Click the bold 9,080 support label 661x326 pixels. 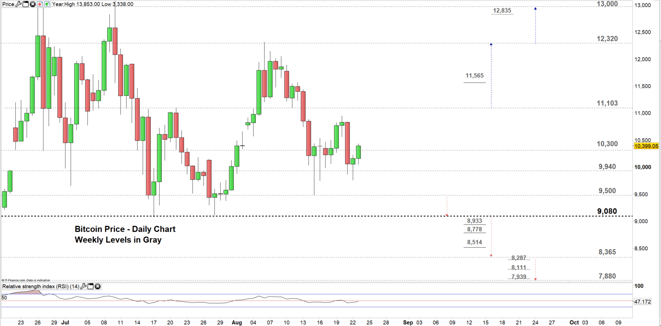pyautogui.click(x=607, y=211)
